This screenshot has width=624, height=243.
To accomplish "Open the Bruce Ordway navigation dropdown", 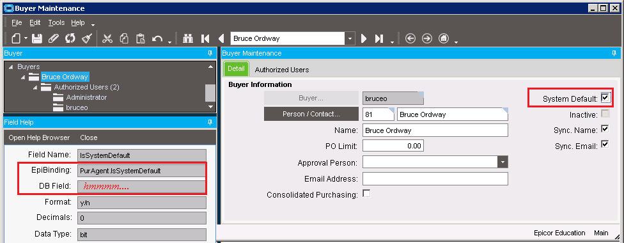I will pyautogui.click(x=350, y=38).
